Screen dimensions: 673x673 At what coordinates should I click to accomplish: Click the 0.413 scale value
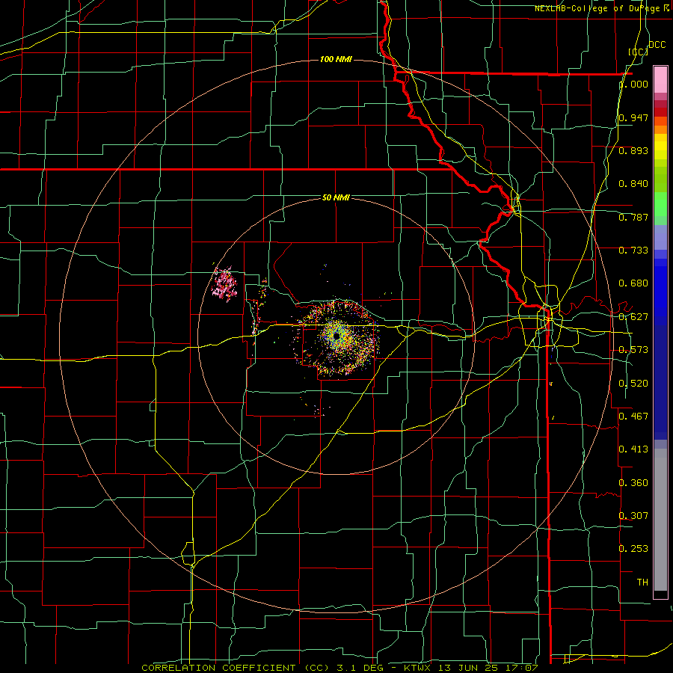[633, 449]
